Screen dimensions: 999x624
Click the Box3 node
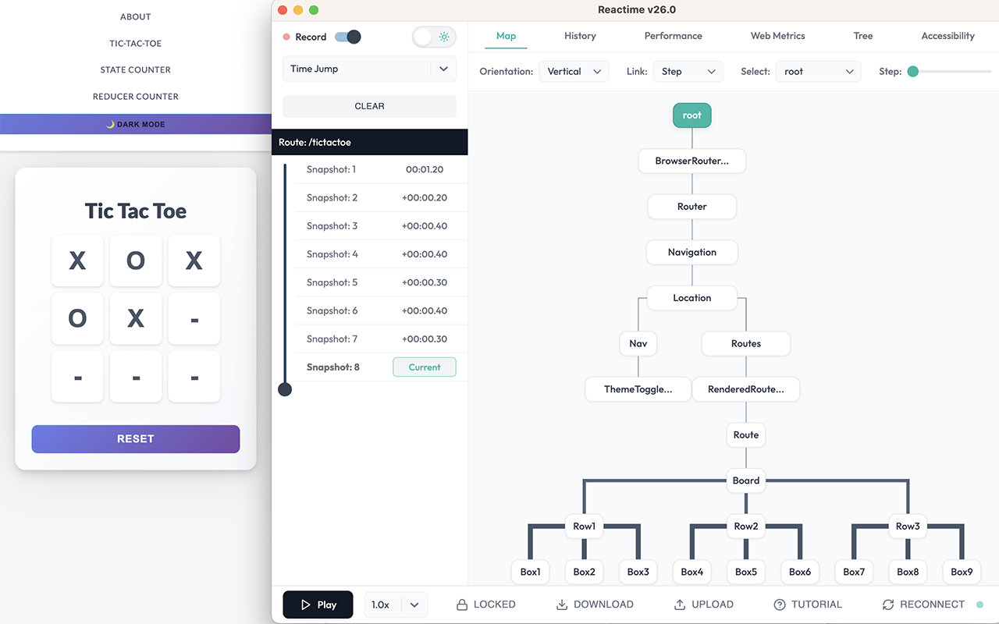tap(638, 572)
